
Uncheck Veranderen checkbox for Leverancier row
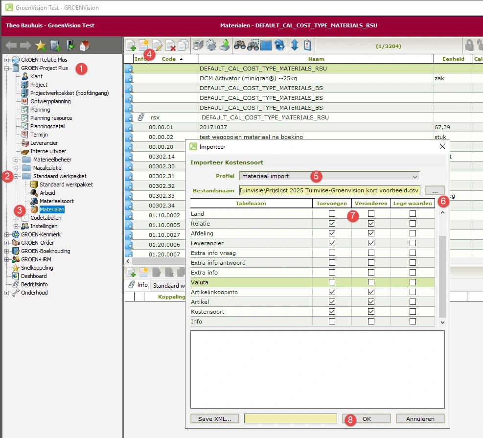click(371, 243)
